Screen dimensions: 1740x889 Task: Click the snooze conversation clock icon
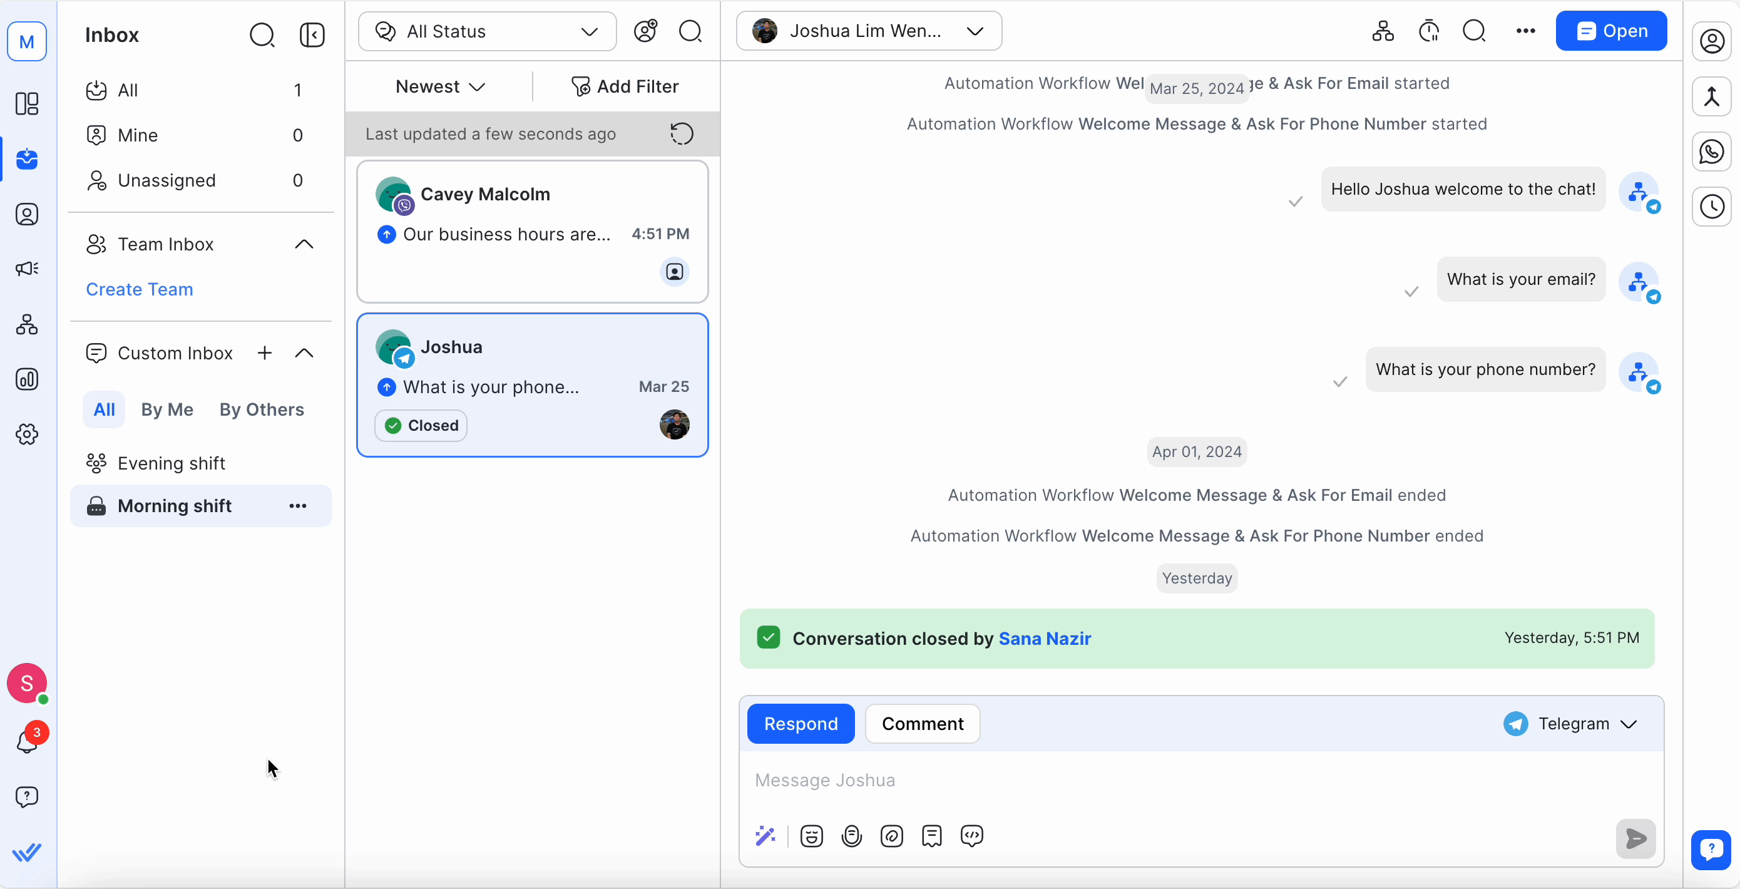pyautogui.click(x=1430, y=31)
